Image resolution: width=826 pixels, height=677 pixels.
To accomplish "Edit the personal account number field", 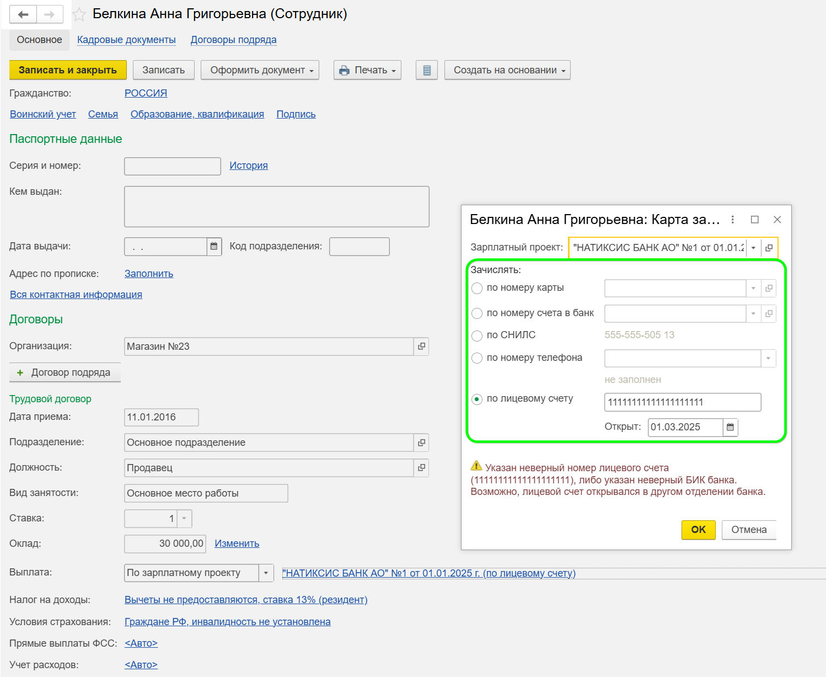I will 683,402.
